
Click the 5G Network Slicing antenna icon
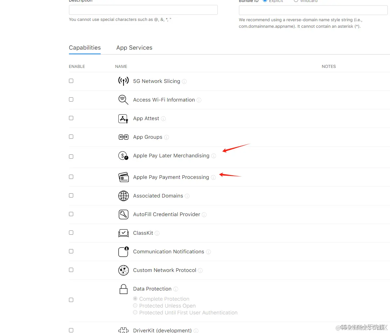pos(123,81)
